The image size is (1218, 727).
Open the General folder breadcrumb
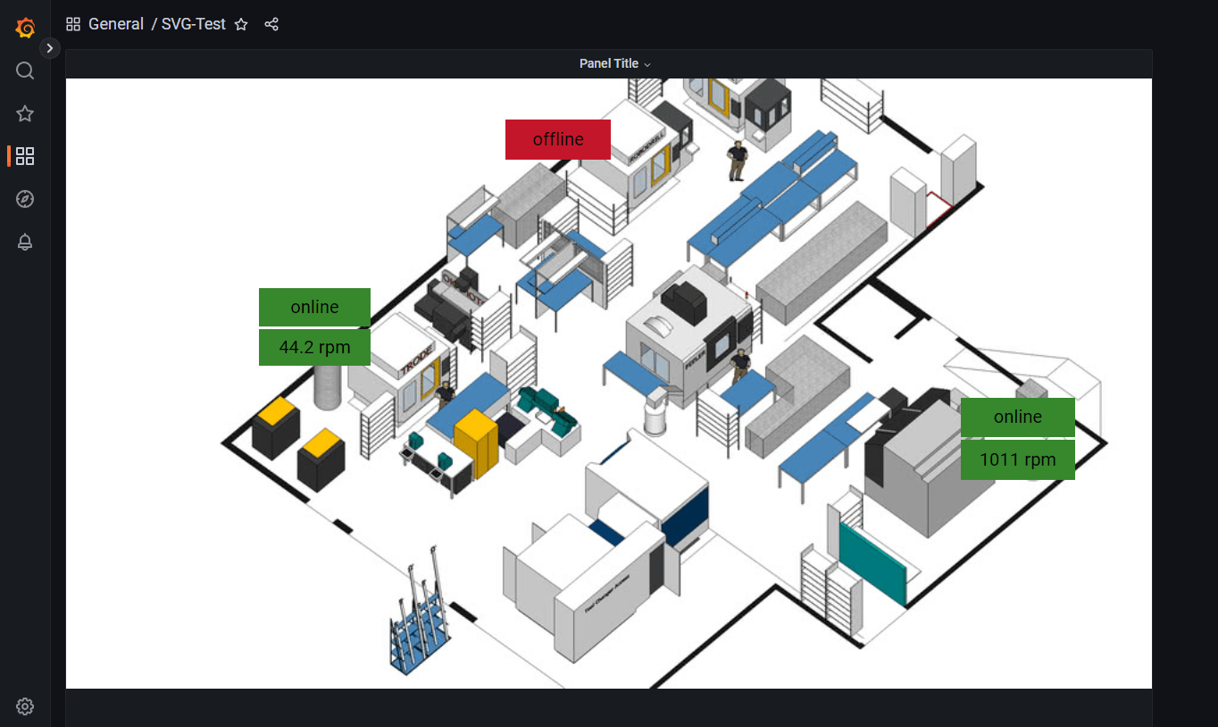click(x=117, y=23)
